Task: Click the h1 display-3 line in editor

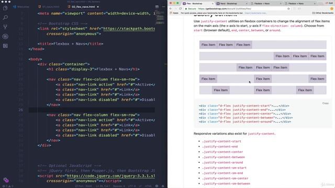Action: coord(93,69)
